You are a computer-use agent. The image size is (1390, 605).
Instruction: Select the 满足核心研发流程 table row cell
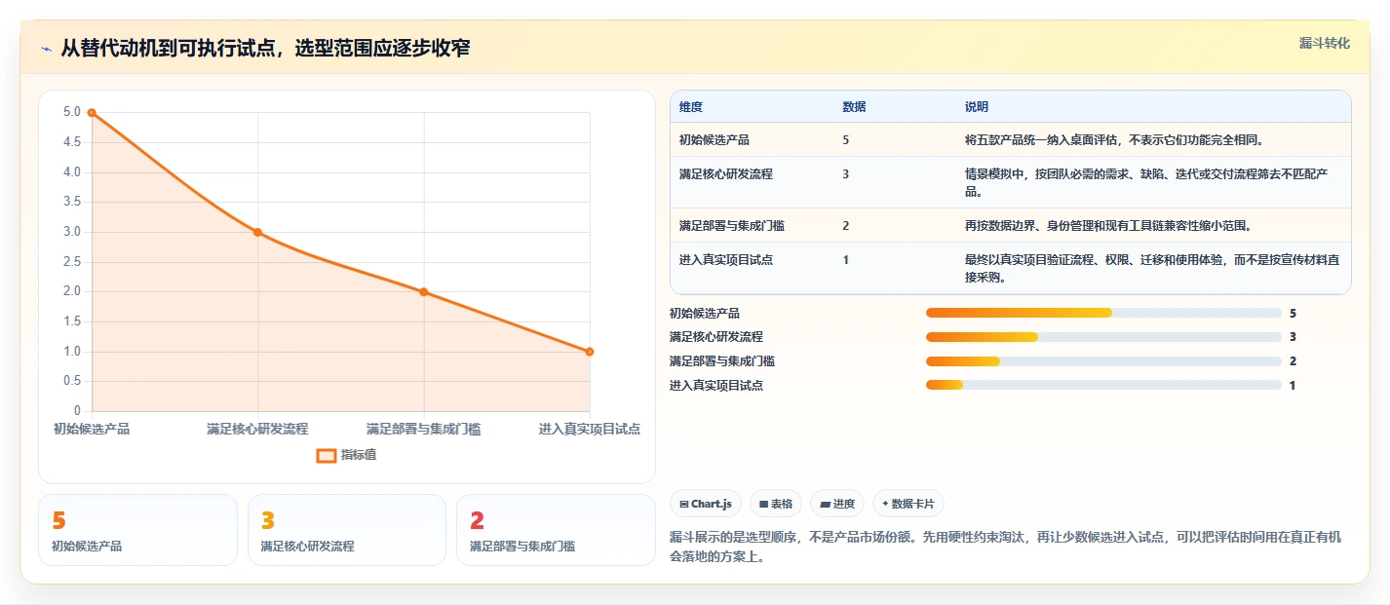click(726, 173)
